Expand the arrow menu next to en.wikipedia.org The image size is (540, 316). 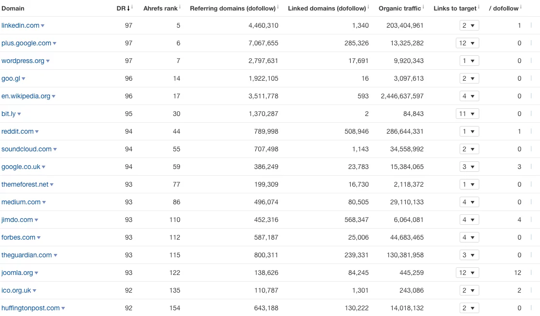click(54, 96)
